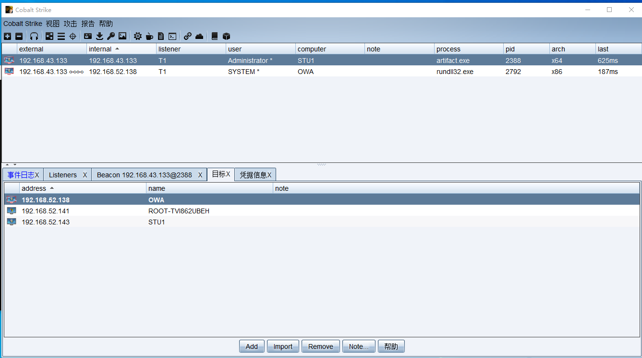Open the 帮助 menu in the menu bar

pos(106,24)
